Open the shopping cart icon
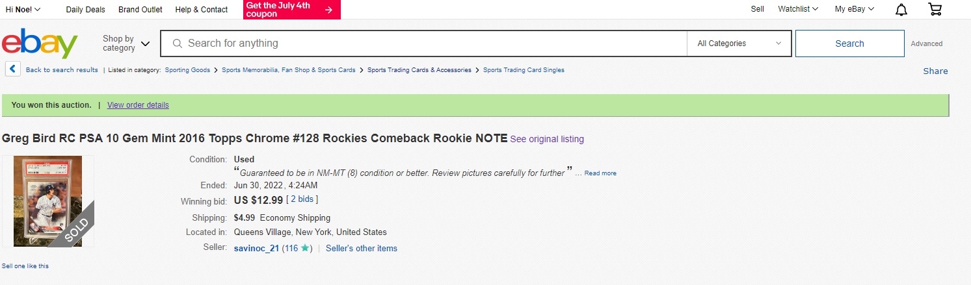The image size is (971, 285). click(x=935, y=10)
